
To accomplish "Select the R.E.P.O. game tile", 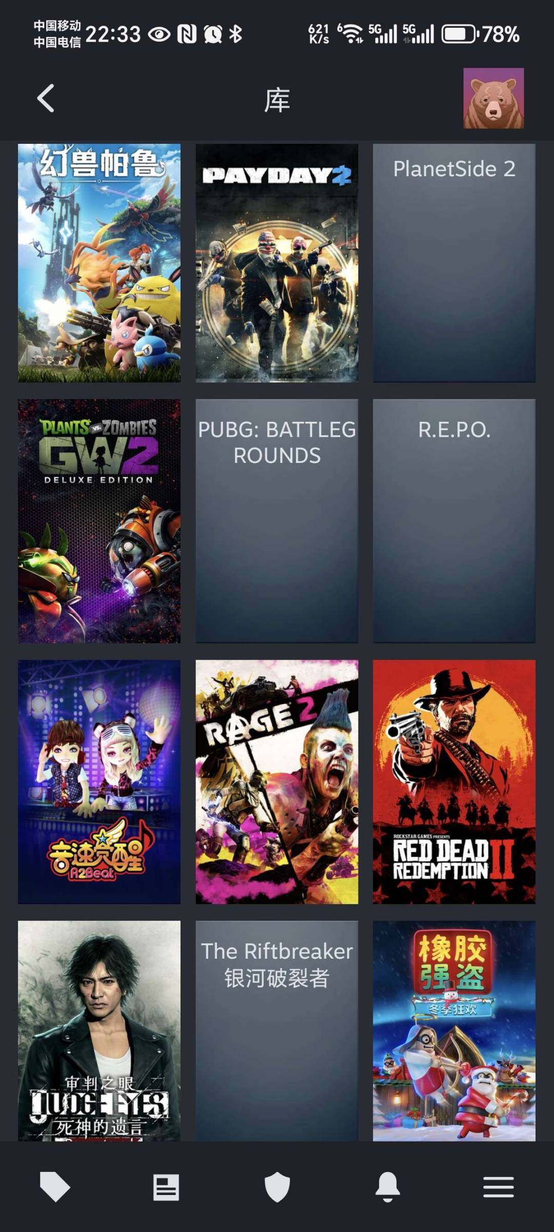I will 454,521.
